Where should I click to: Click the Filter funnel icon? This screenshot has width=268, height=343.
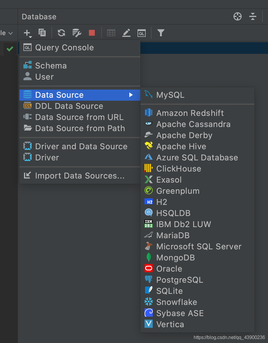(x=161, y=33)
